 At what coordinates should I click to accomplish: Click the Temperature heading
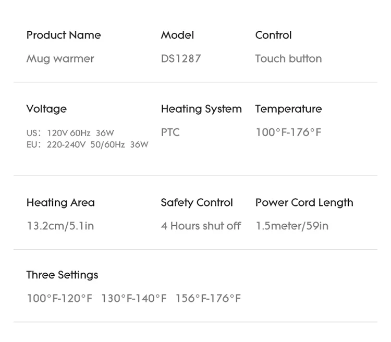pyautogui.click(x=288, y=109)
